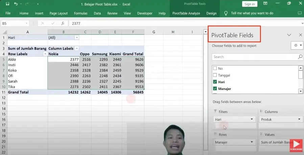Switch to the Insert tab
This screenshot has height=155, width=304.
(x=39, y=13)
